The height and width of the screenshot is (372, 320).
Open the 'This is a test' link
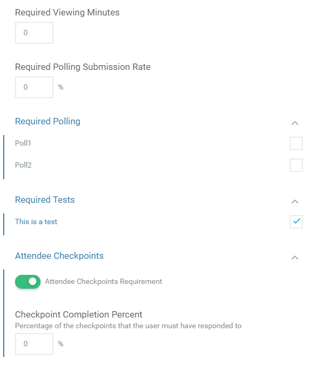tap(36, 221)
